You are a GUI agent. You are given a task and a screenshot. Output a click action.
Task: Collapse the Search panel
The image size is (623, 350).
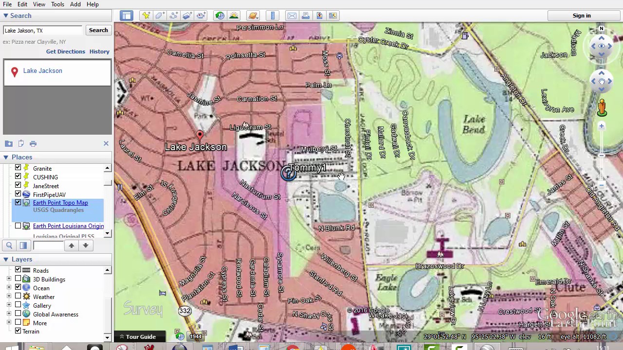(6, 16)
